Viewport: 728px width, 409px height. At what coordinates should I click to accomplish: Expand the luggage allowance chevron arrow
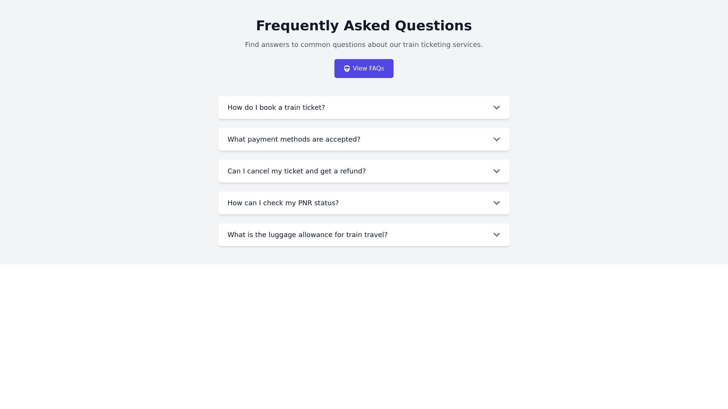tap(496, 235)
